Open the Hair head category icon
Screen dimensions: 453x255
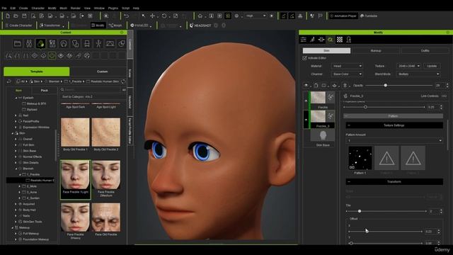click(x=64, y=44)
